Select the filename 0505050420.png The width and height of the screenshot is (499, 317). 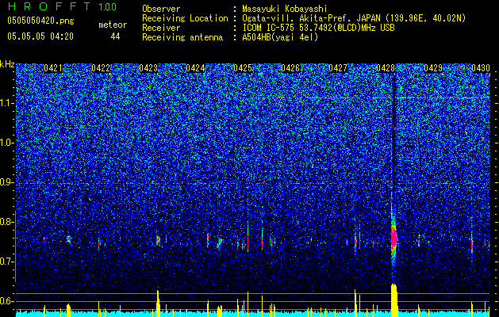pos(40,21)
